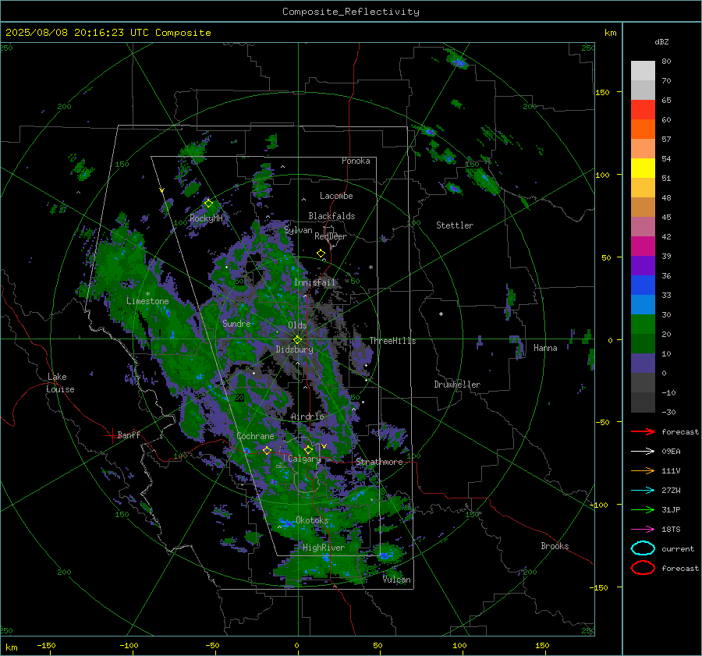
Task: Click the Cochrane town label
Action: pyautogui.click(x=255, y=436)
